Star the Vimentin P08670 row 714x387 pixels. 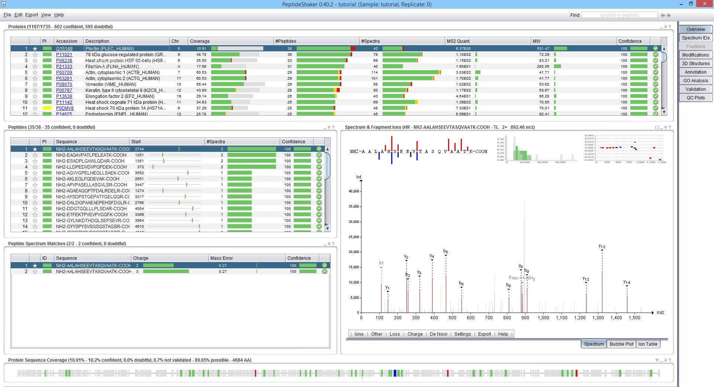click(35, 84)
